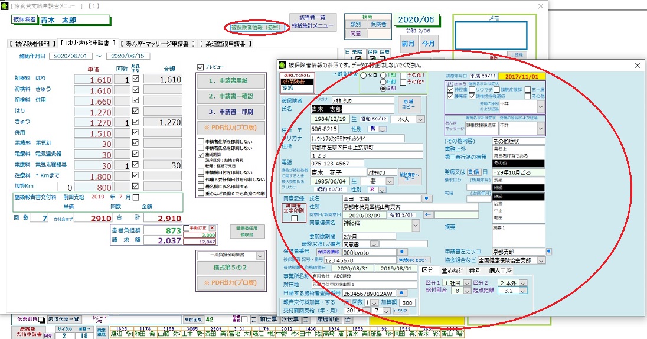Click the 前月 button
Screen dimensions: 647x339
[x=408, y=43]
